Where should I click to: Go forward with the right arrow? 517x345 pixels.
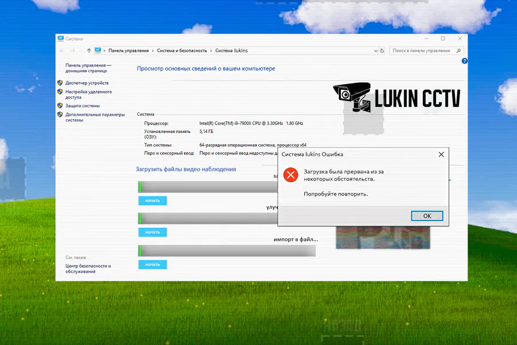[x=73, y=50]
